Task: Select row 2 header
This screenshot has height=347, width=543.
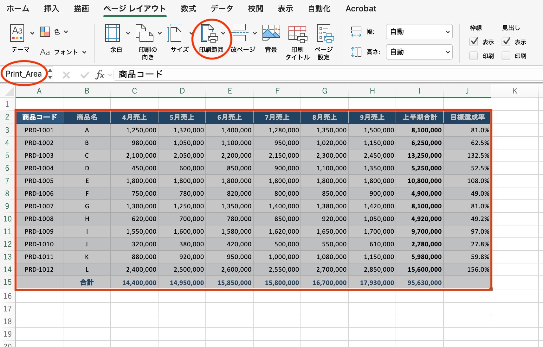Action: tap(8, 117)
